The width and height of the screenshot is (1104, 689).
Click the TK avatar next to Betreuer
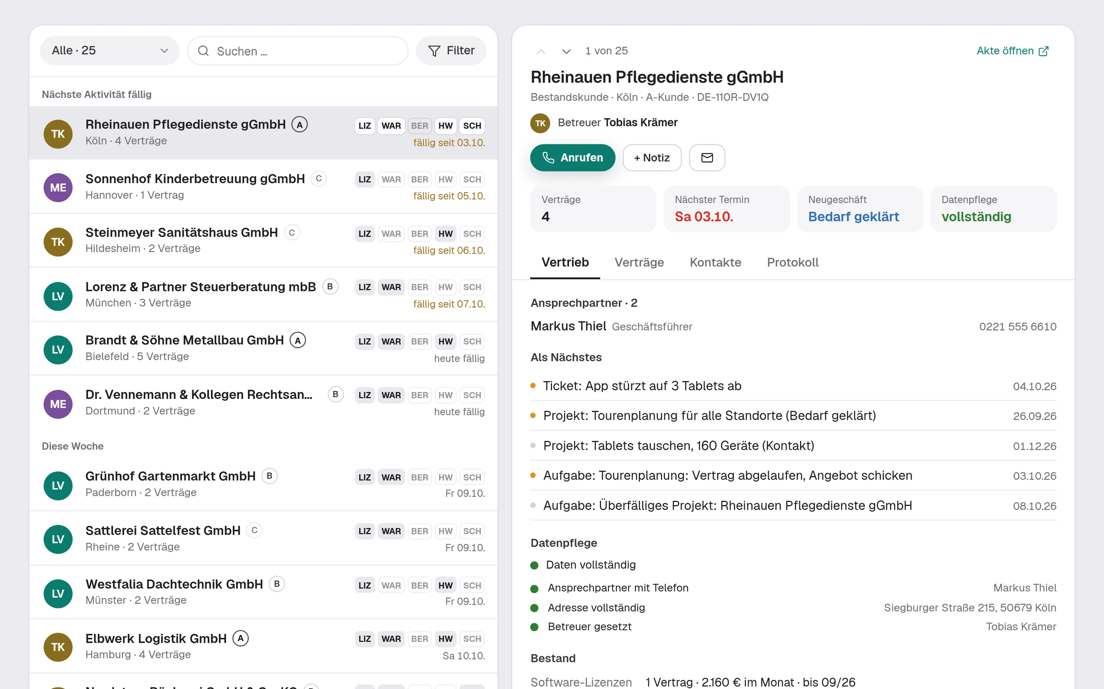[540, 123]
